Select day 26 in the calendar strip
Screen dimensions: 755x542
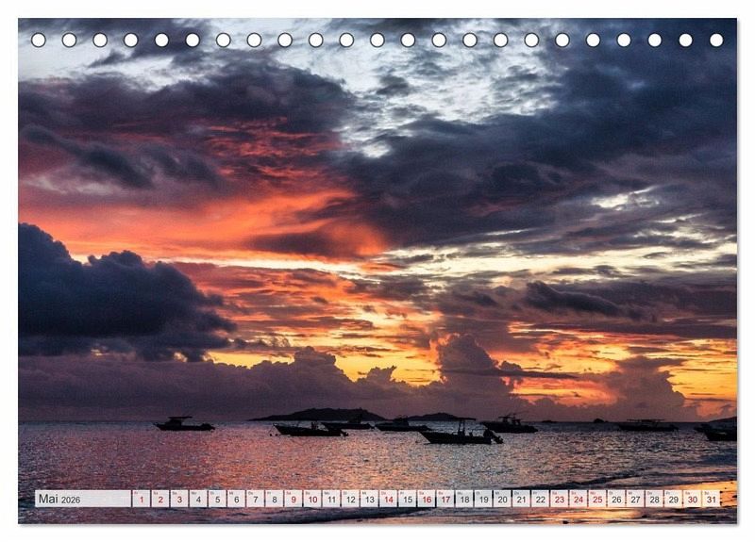click(x=617, y=500)
